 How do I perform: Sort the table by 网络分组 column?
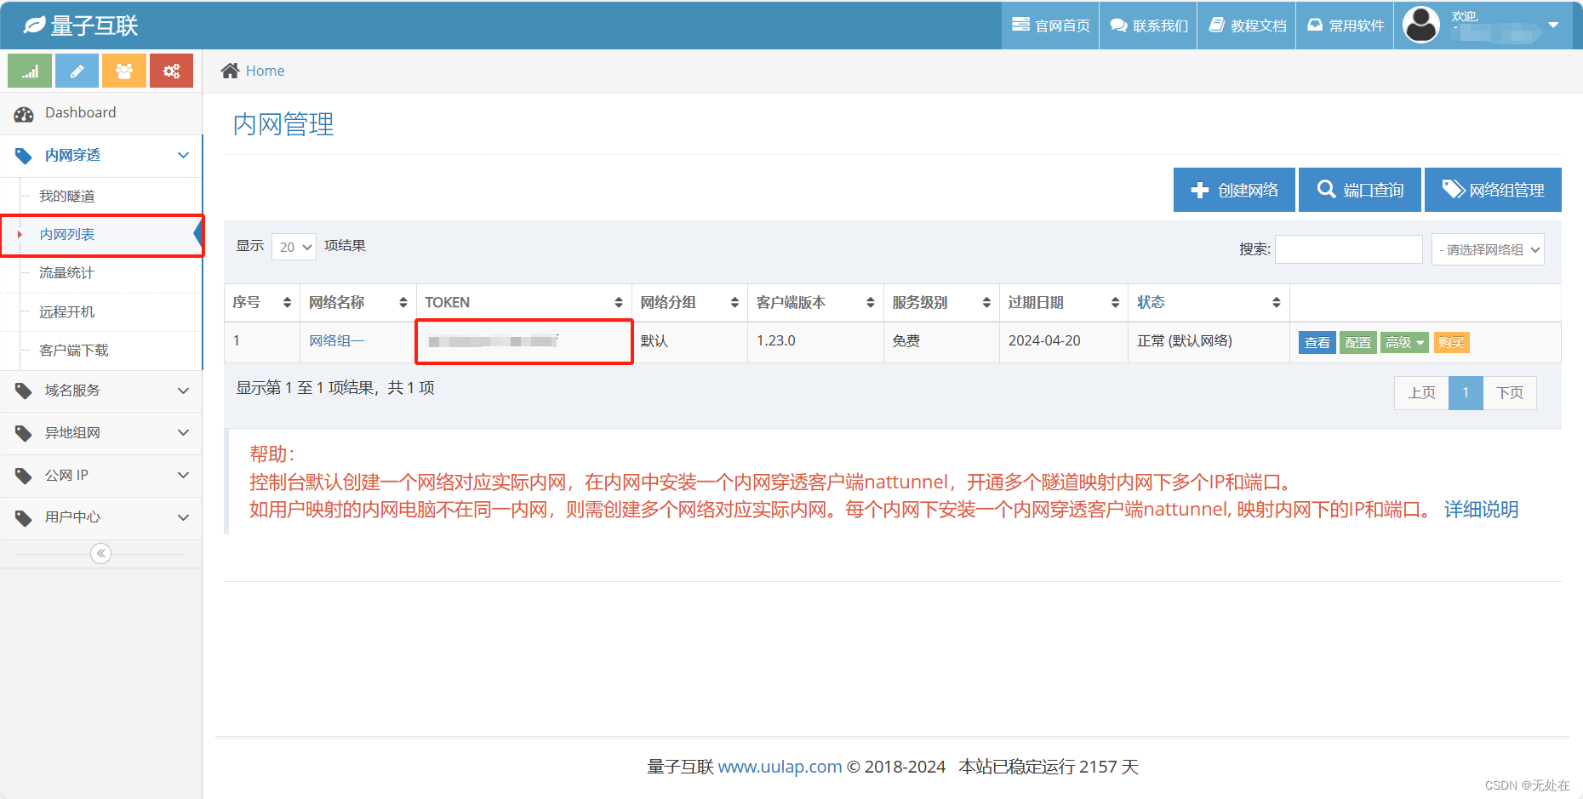pos(689,303)
